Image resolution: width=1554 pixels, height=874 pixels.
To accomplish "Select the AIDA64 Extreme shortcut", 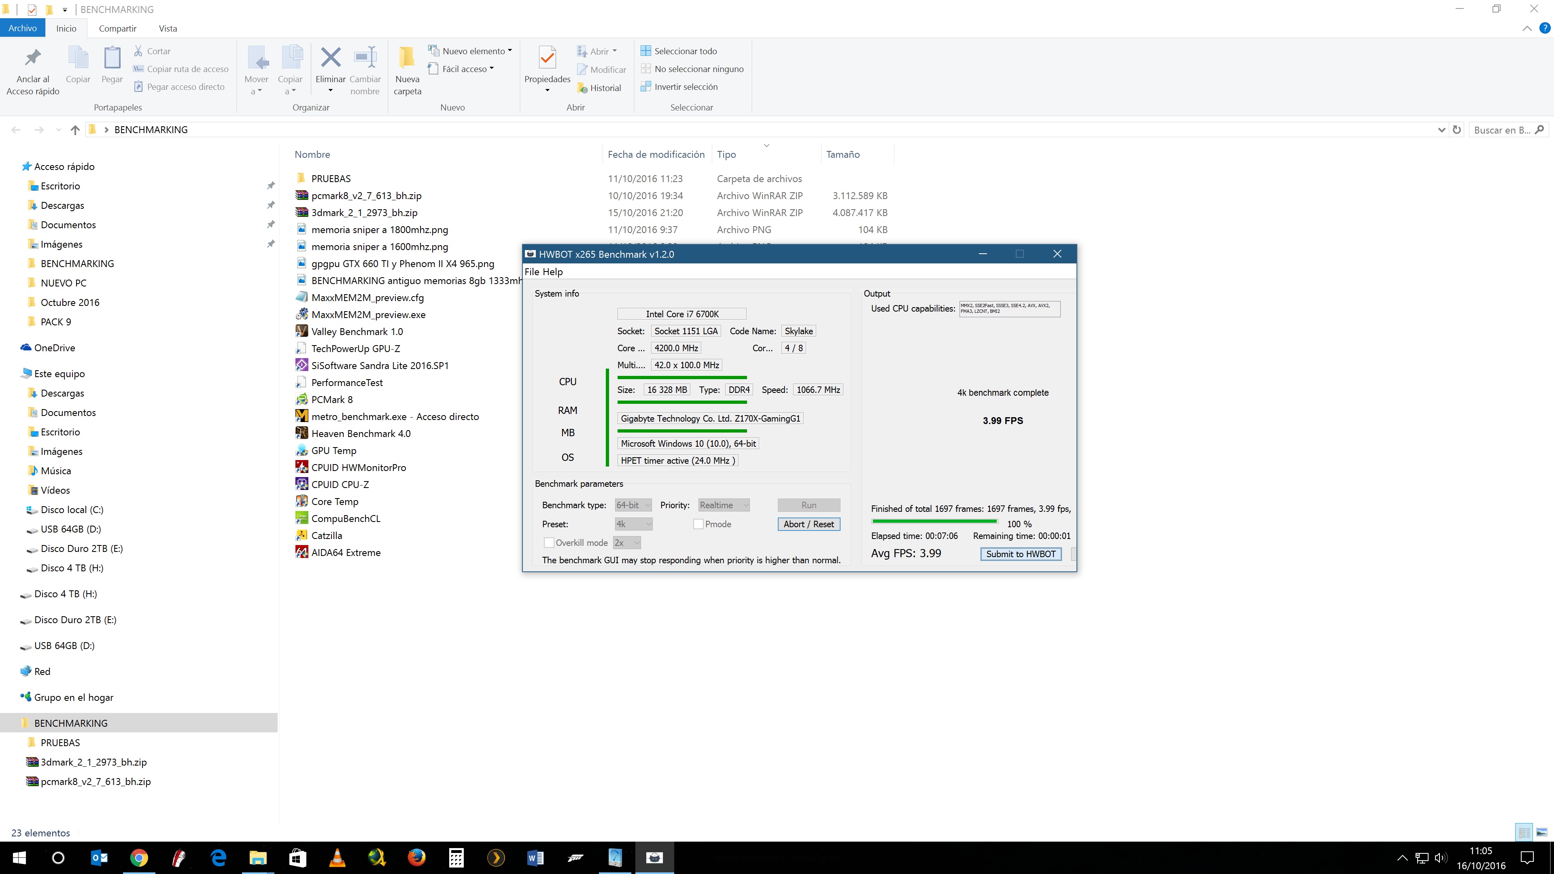I will [x=346, y=552].
